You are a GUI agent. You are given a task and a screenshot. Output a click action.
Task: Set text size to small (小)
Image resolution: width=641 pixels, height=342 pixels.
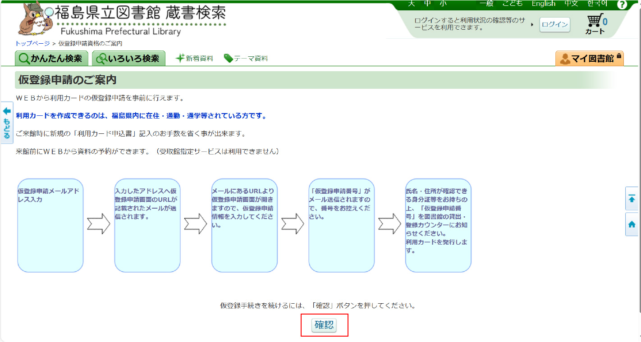click(443, 4)
